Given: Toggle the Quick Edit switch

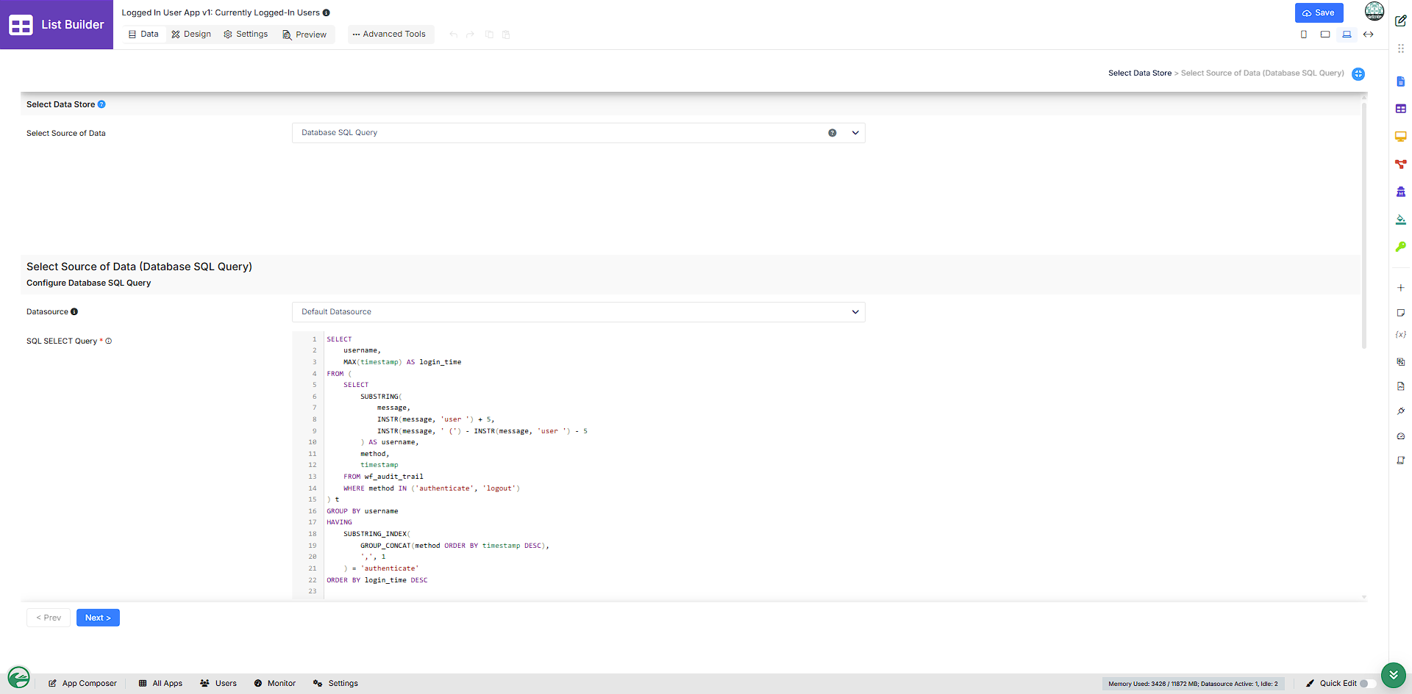Looking at the screenshot, I should [x=1367, y=684].
